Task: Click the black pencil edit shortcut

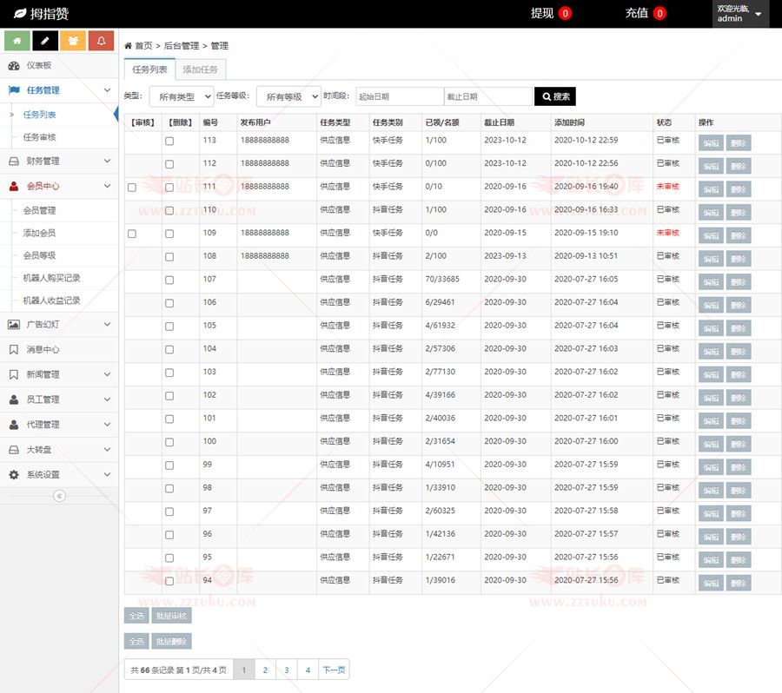Action: 45,41
